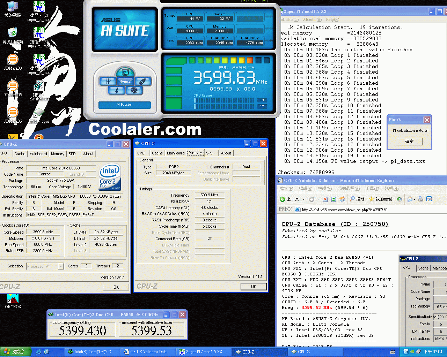Go back with the IE 上一頁 button
Image resolution: width=447 pixels, height=357 pixels.
click(x=289, y=199)
